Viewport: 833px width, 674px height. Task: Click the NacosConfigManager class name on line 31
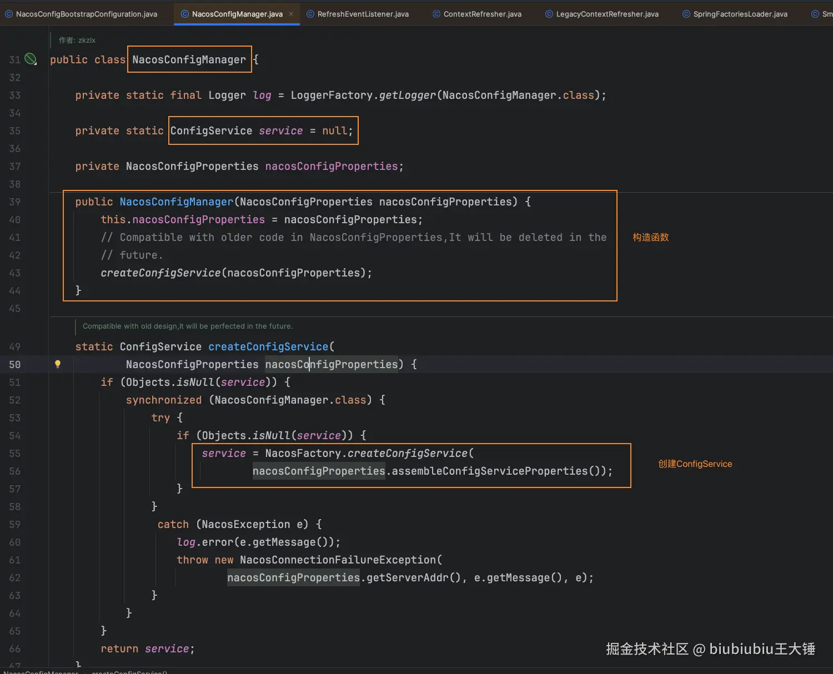click(x=189, y=59)
